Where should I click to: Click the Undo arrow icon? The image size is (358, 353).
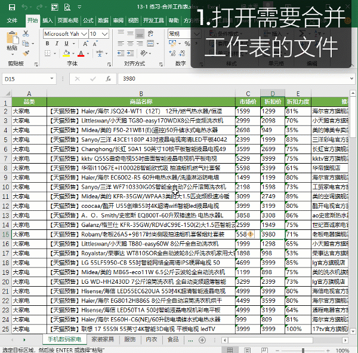(x=24, y=7)
